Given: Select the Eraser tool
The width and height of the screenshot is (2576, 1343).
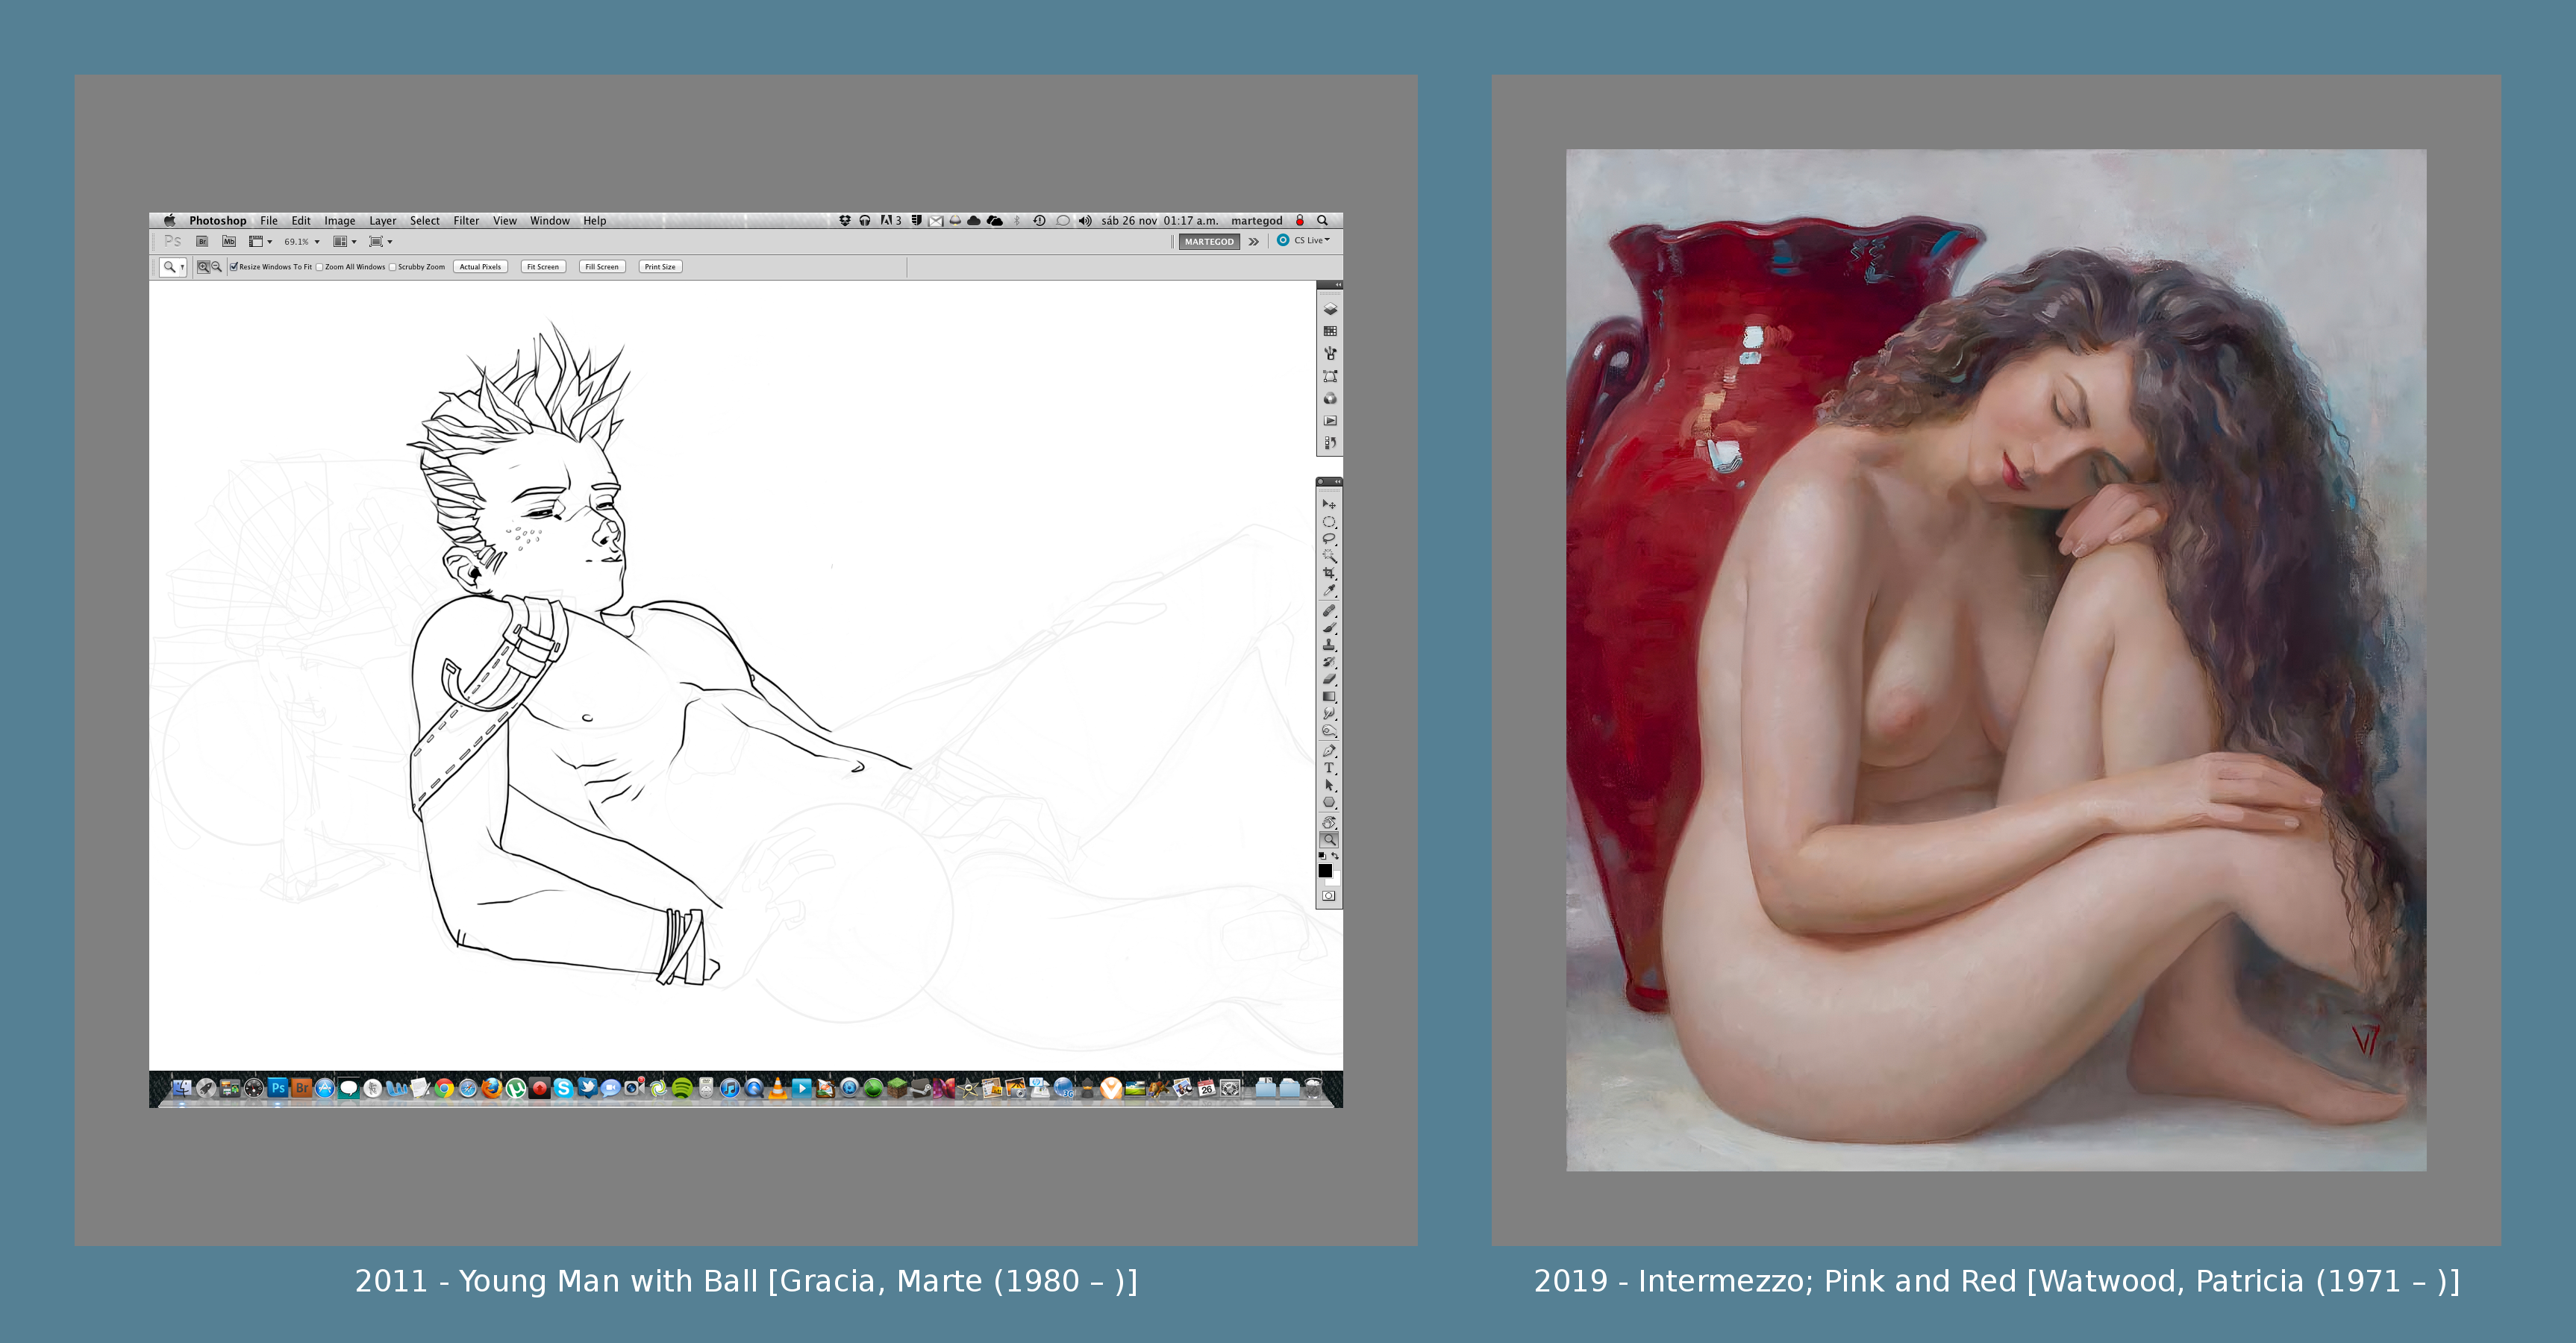Looking at the screenshot, I should (x=1329, y=679).
